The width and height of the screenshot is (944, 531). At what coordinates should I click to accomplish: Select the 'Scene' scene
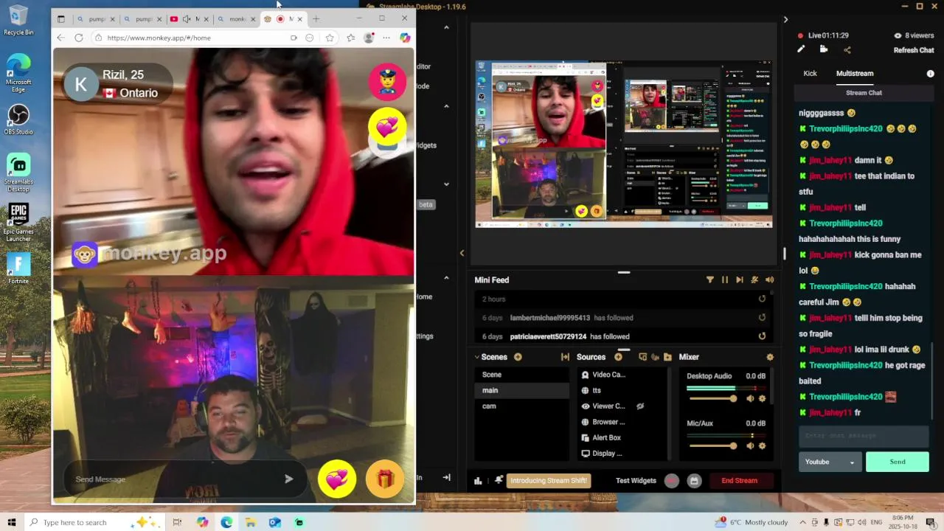522,375
